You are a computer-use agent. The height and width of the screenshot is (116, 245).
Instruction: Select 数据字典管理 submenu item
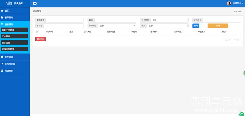pyautogui.click(x=14, y=30)
